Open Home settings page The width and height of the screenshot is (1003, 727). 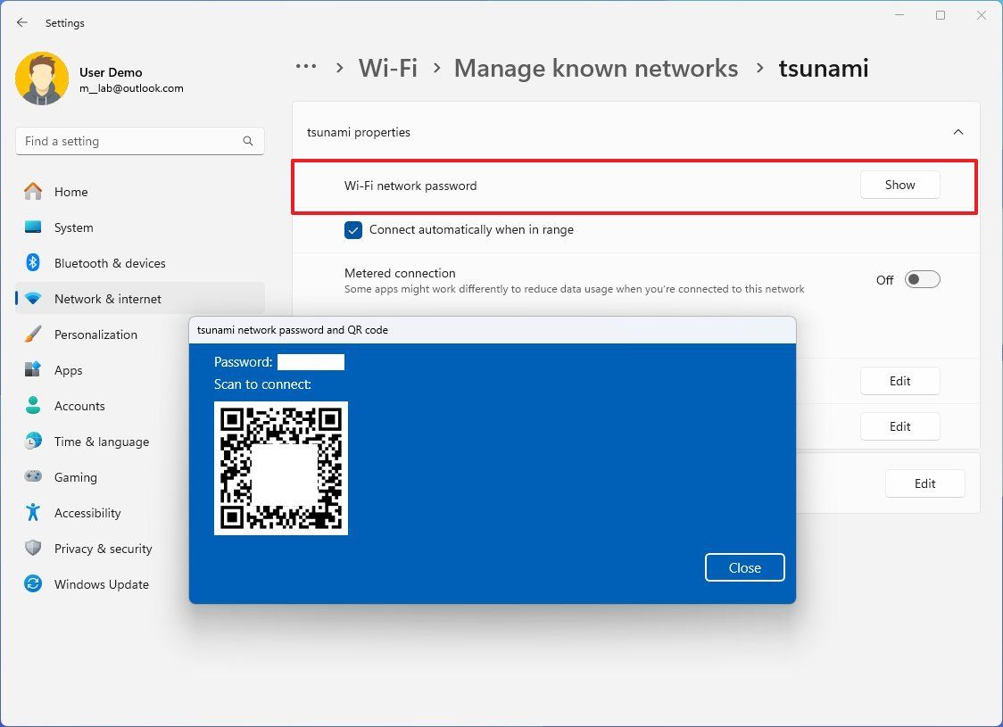(140, 191)
